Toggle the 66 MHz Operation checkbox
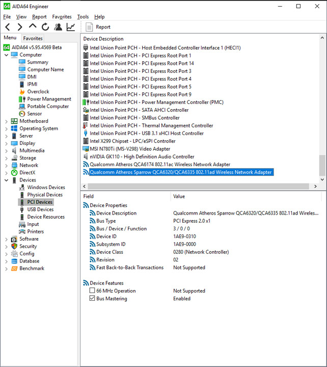327x367 pixels. [x=92, y=291]
